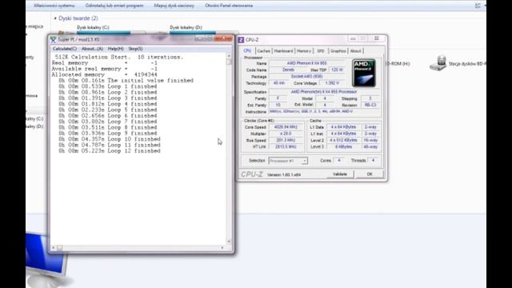Click Odinstaluj lub zmień program in Explorer toolbar
Viewport: 512px width, 288px height.
114,6
